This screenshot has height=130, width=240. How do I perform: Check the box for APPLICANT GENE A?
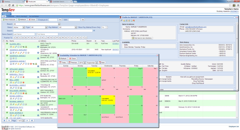pos(4,69)
